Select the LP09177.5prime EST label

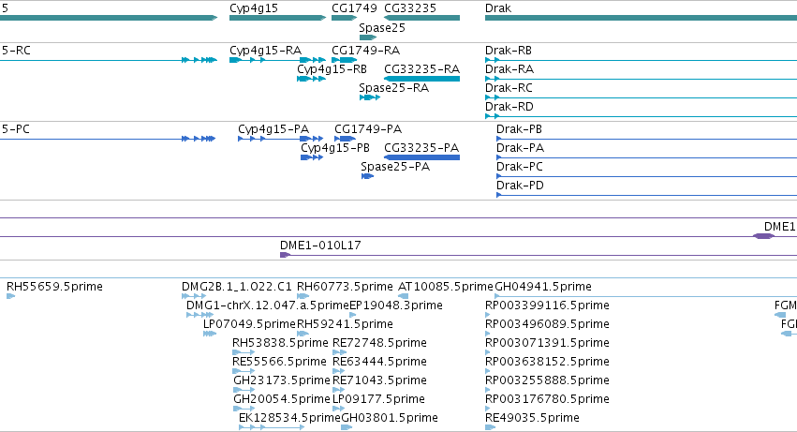[378, 399]
